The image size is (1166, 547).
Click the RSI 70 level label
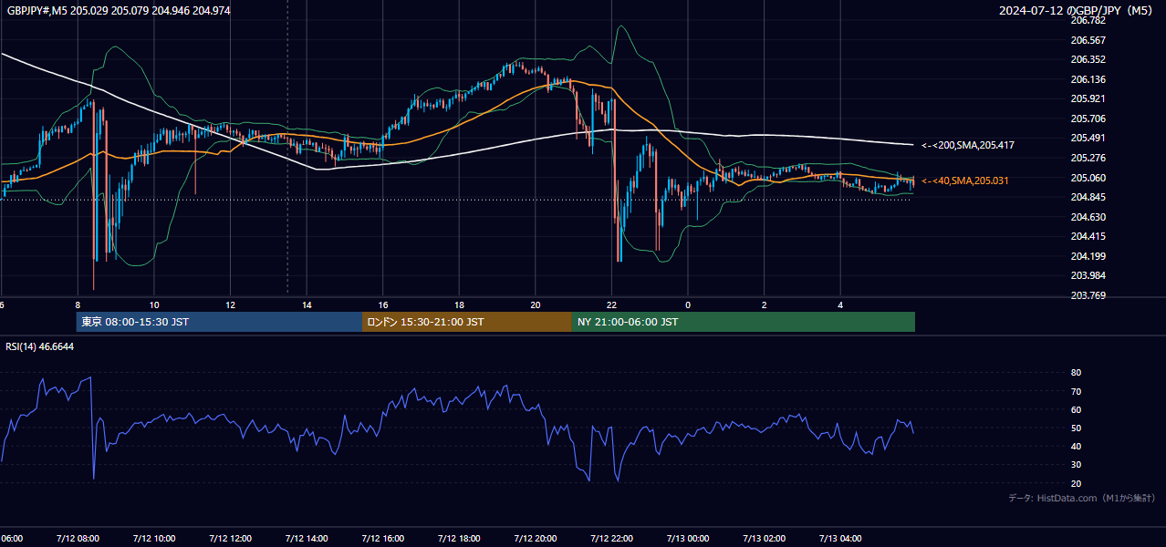1076,391
